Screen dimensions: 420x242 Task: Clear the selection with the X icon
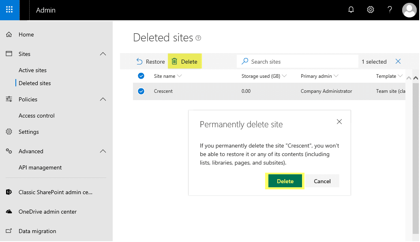(x=398, y=62)
